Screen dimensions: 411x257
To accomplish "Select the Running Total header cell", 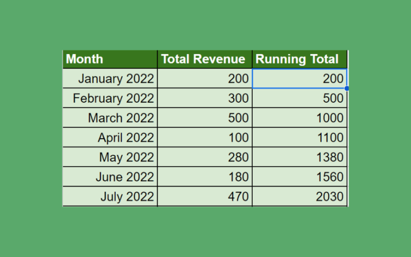I will point(300,59).
